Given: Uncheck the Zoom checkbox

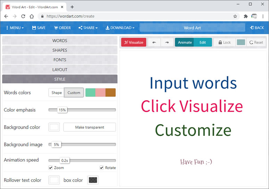Looking at the screenshot, I should pyautogui.click(x=50, y=167).
